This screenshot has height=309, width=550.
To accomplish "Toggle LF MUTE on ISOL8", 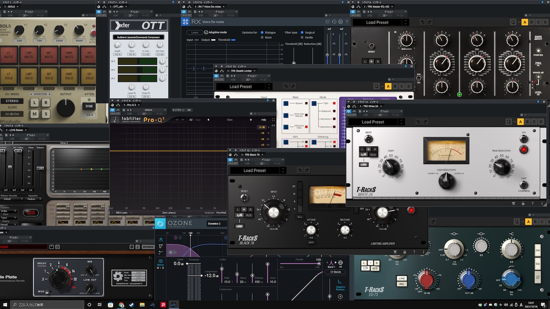I will click(x=8, y=55).
